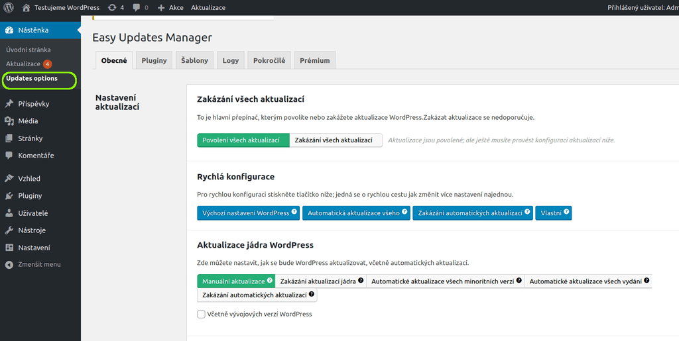Image resolution: width=679 pixels, height=341 pixels.
Task: Select Manuální aktualizace for core
Action: click(x=236, y=281)
